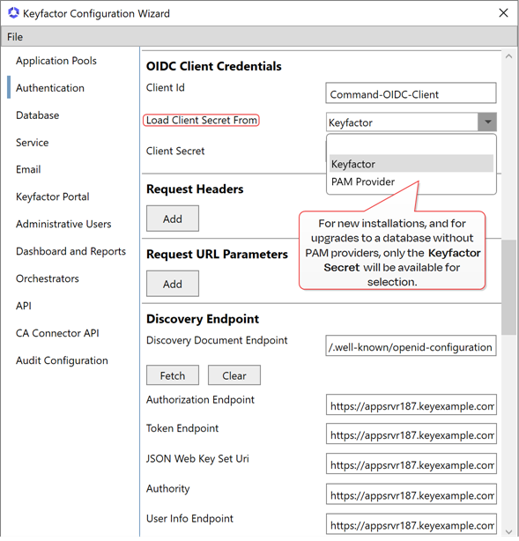Open the API section
The image size is (519, 541).
click(x=24, y=306)
